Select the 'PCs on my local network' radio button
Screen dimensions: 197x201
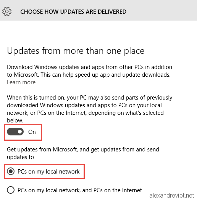11,171
